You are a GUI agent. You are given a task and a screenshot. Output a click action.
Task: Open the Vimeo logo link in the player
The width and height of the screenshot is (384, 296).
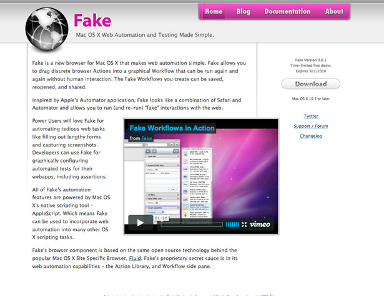pos(260,224)
